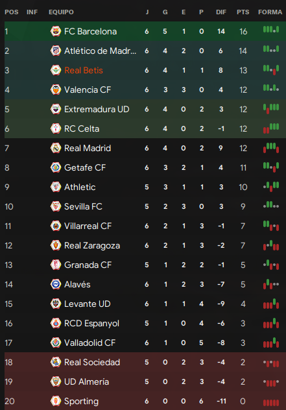Select the Alavés blue crest icon
Image resolution: width=286 pixels, height=410 pixels.
coord(56,284)
